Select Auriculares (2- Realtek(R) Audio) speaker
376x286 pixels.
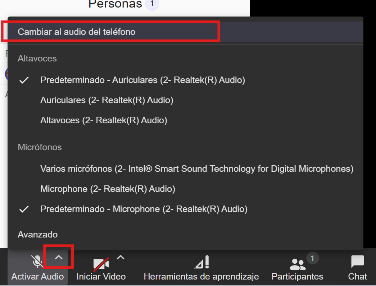(185, 100)
